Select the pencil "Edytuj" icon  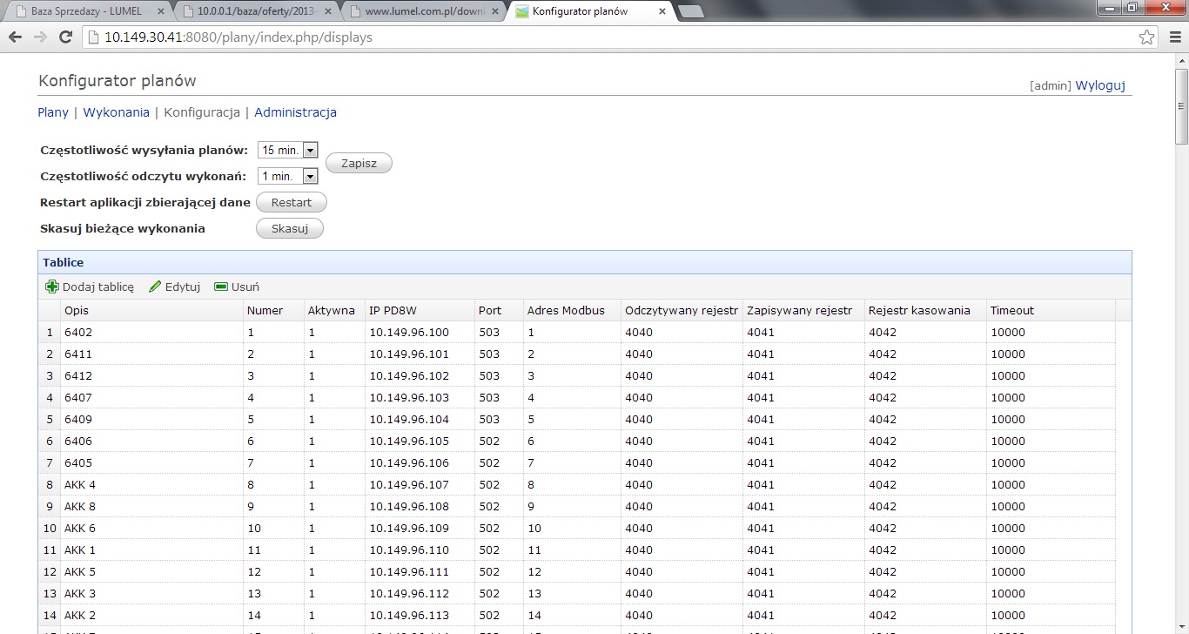(x=153, y=286)
